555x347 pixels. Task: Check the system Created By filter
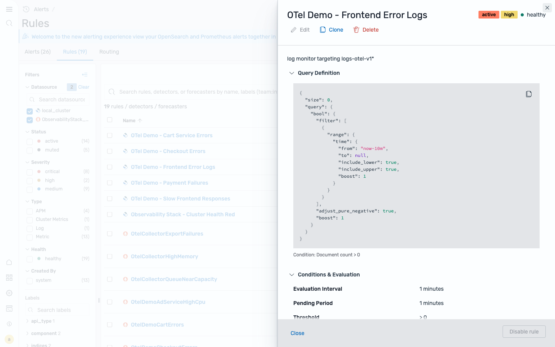point(30,281)
